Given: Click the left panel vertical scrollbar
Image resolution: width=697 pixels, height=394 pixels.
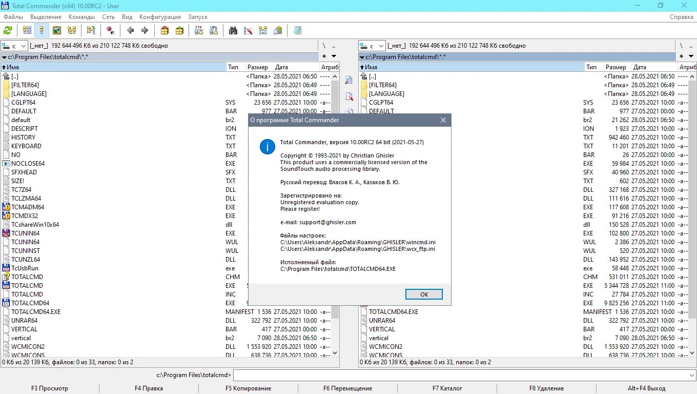Looking at the screenshot, I should pyautogui.click(x=335, y=214).
